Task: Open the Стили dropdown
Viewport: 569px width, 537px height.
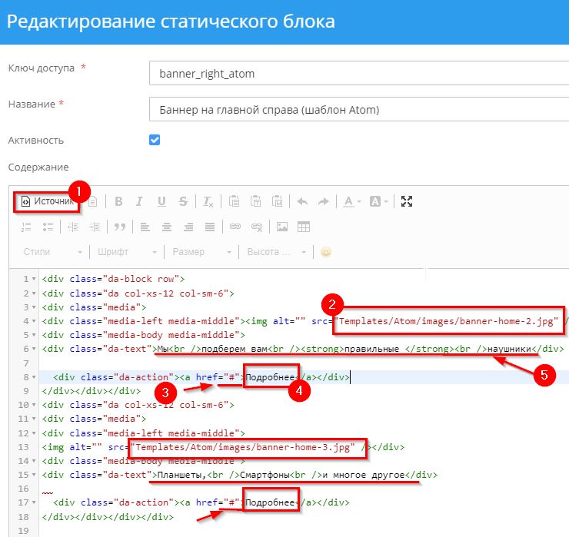Action: 52,252
